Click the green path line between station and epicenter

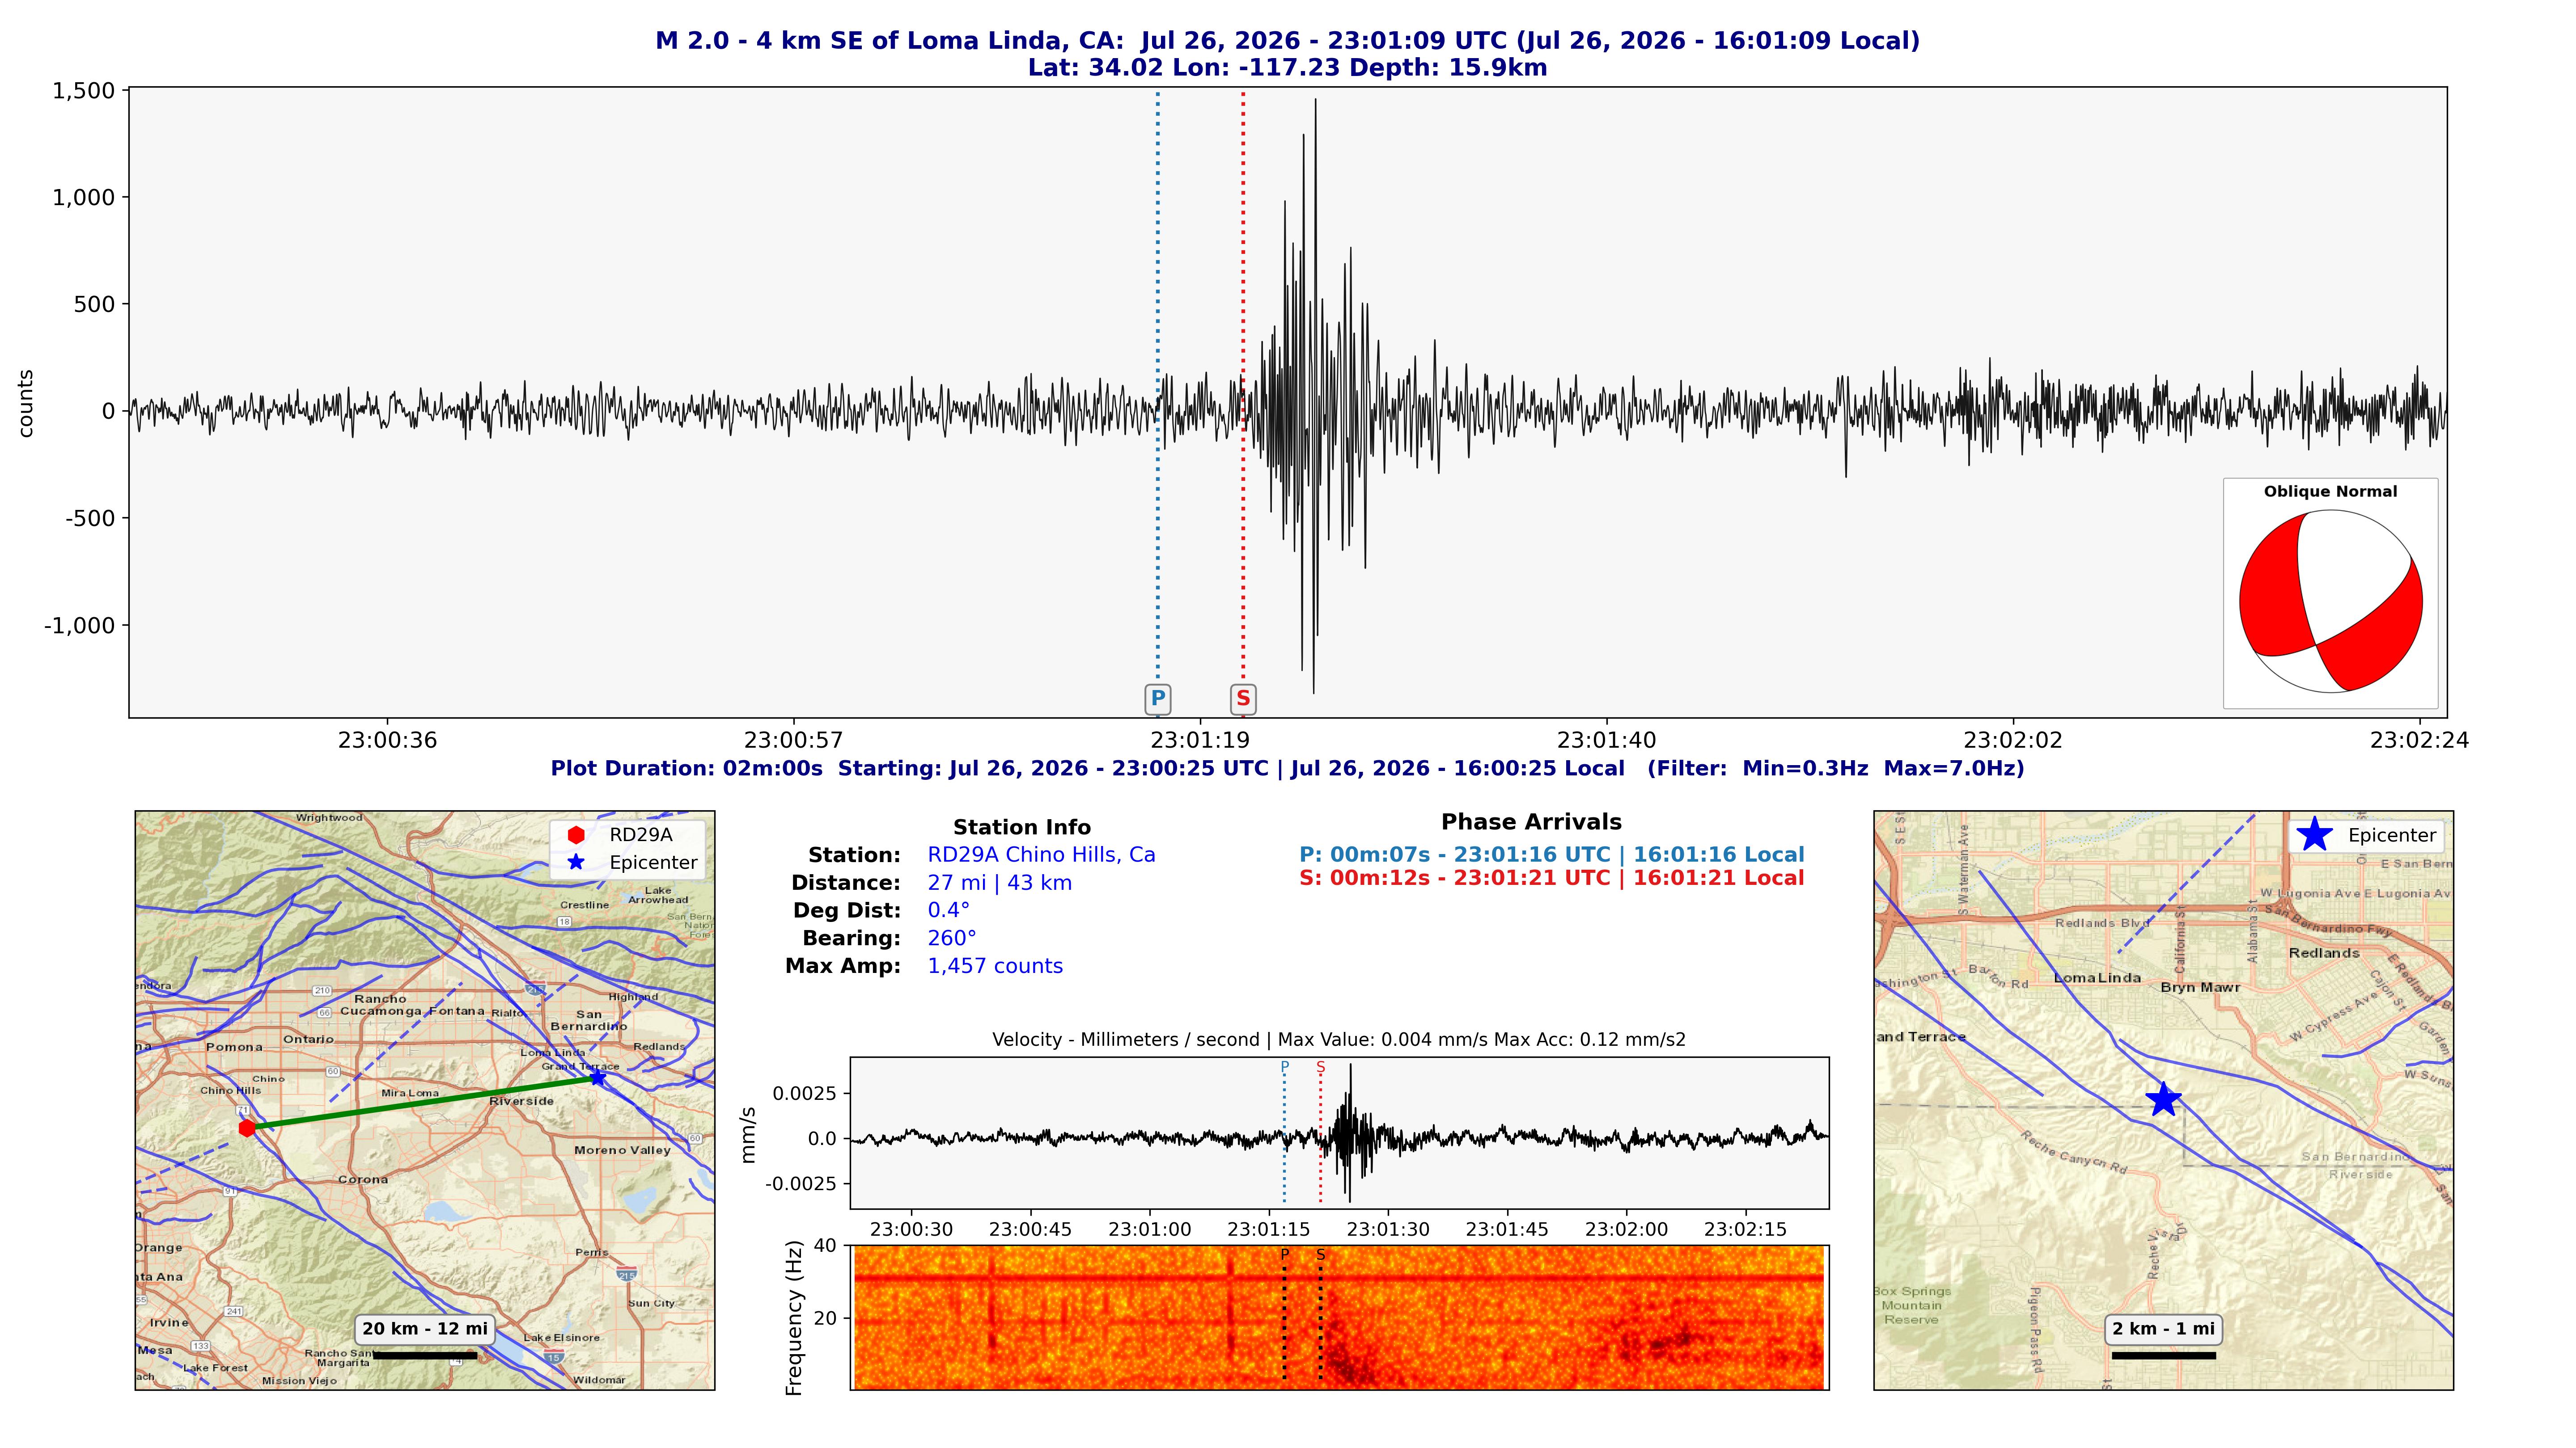click(422, 1103)
